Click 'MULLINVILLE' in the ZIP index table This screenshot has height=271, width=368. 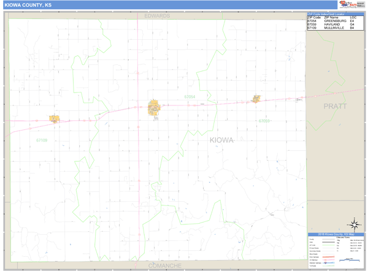click(334, 28)
